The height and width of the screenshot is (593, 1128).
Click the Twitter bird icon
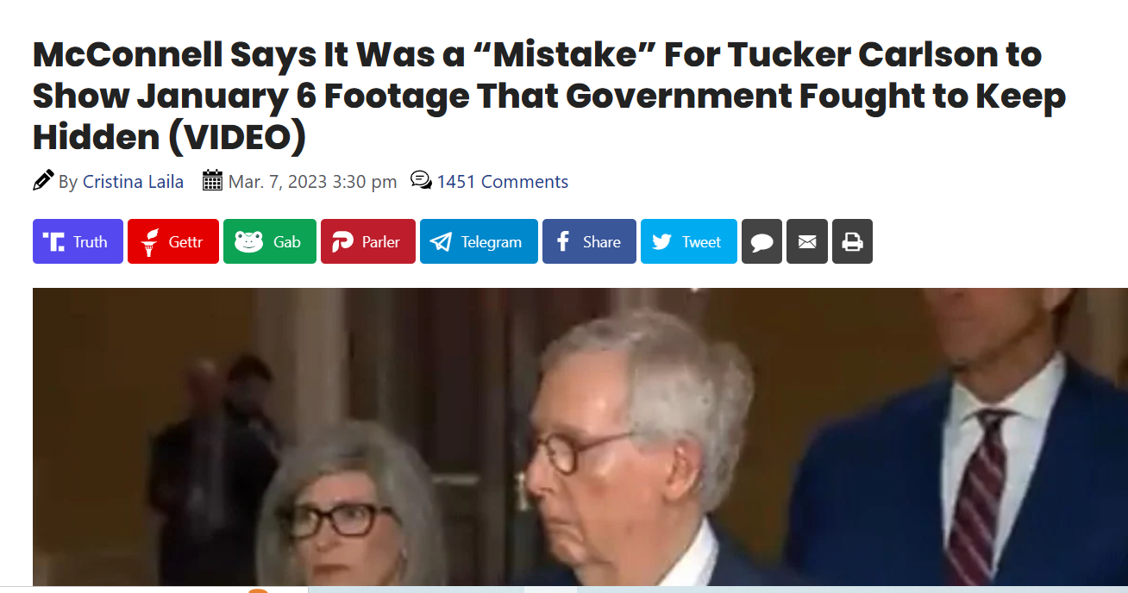tap(661, 242)
